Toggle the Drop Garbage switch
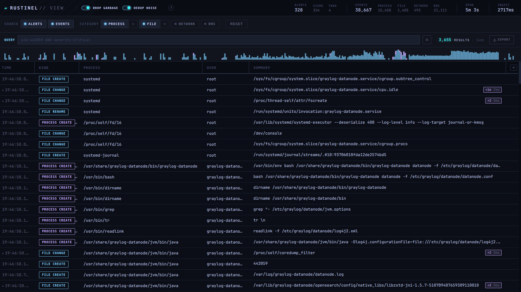521x292 pixels. tap(86, 8)
